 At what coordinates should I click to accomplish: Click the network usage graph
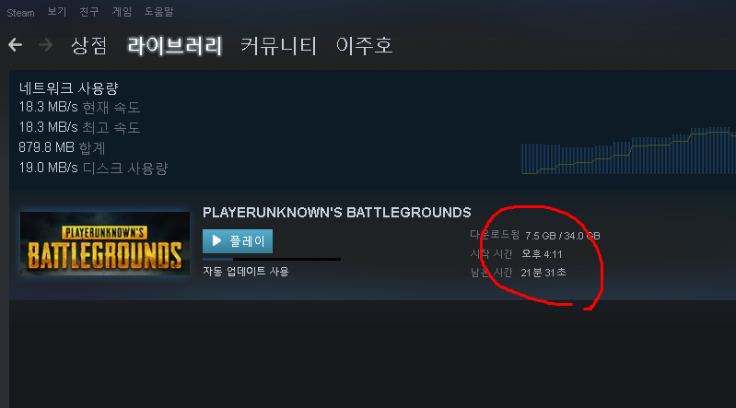click(x=628, y=150)
